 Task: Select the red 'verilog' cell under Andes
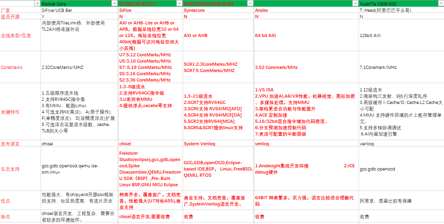306,144
